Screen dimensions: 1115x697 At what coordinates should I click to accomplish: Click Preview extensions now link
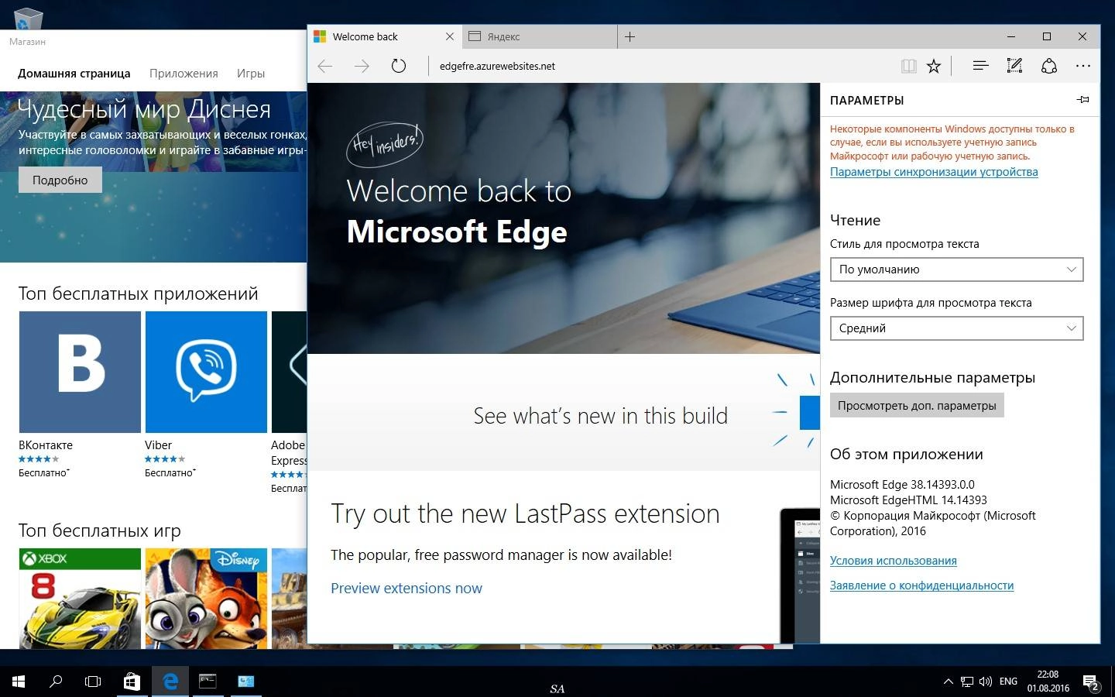point(407,589)
